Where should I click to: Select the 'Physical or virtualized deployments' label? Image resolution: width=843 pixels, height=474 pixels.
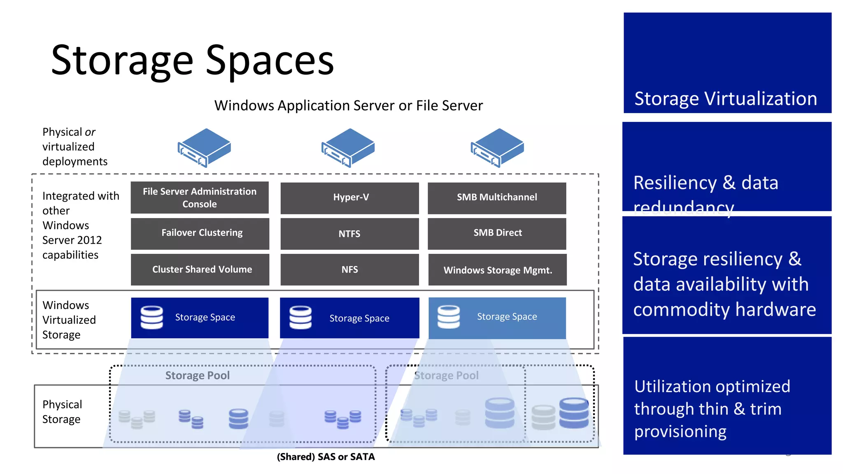(75, 146)
